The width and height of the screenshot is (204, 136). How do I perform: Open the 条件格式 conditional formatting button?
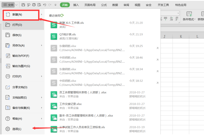click(x=189, y=16)
